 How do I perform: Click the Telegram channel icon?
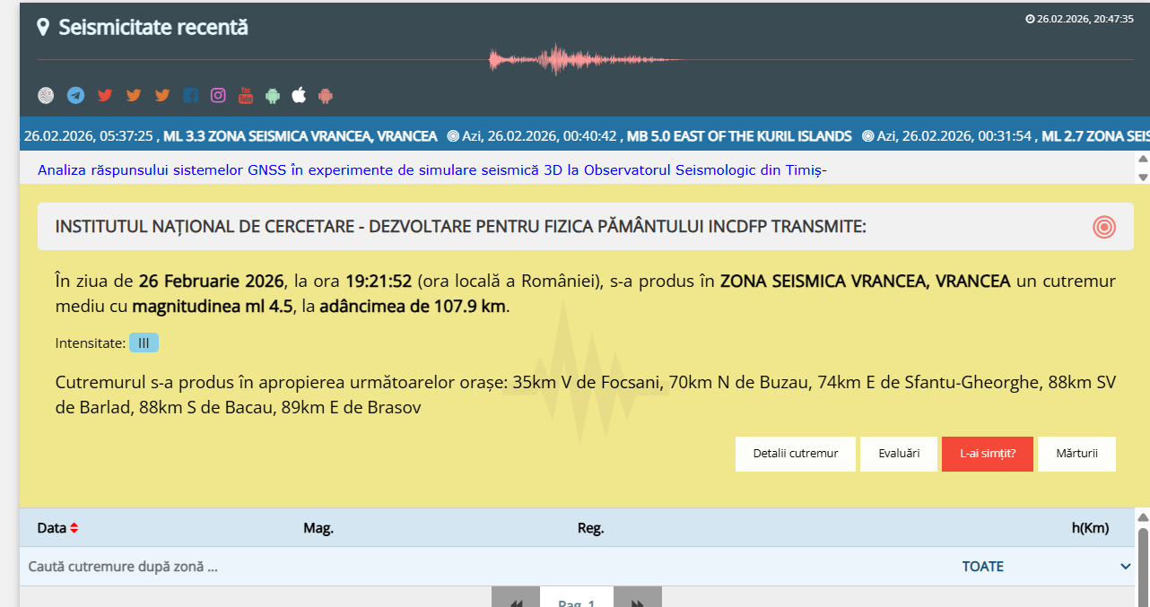coord(75,95)
